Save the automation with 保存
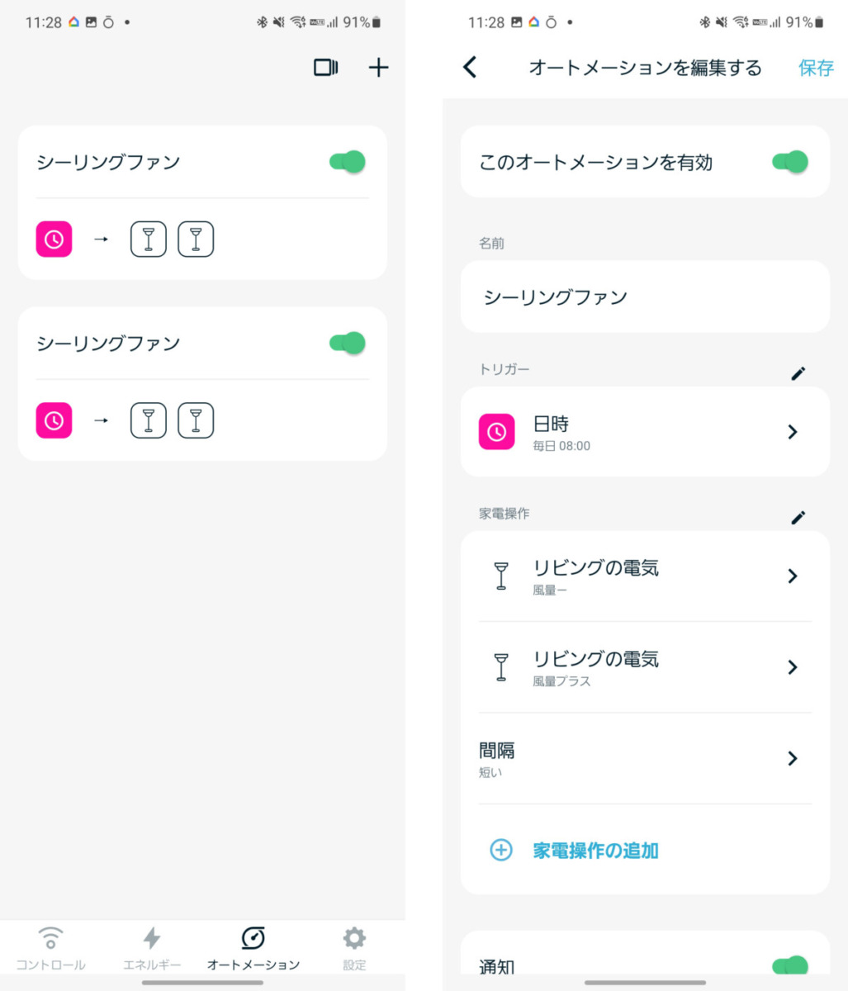This screenshot has width=848, height=991. tap(816, 68)
